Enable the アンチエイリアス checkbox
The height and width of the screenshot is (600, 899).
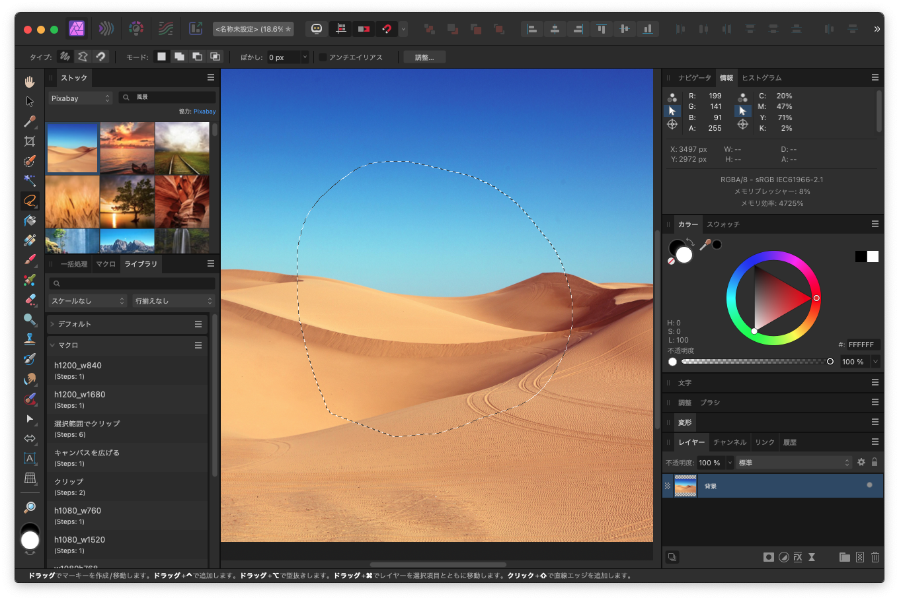(x=323, y=57)
